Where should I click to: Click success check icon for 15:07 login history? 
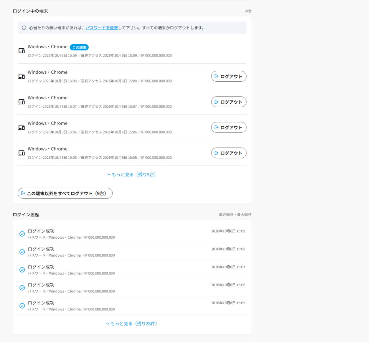tap(22, 270)
